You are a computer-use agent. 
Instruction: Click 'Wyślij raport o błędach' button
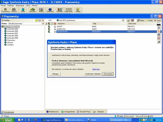pos(93,74)
